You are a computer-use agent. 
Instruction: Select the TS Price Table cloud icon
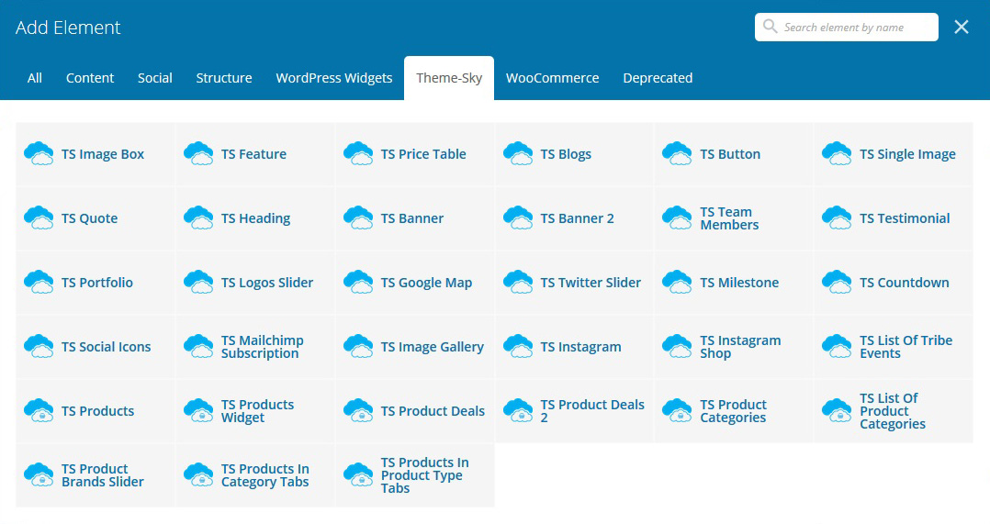(x=358, y=154)
